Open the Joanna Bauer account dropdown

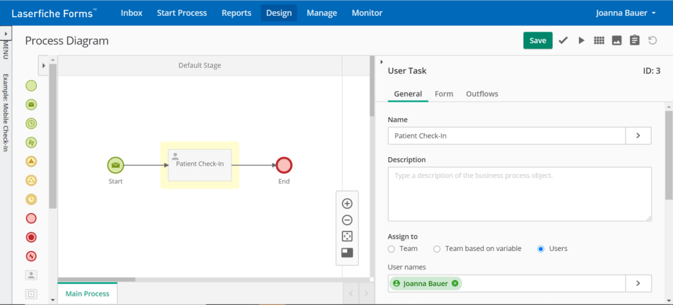[626, 13]
